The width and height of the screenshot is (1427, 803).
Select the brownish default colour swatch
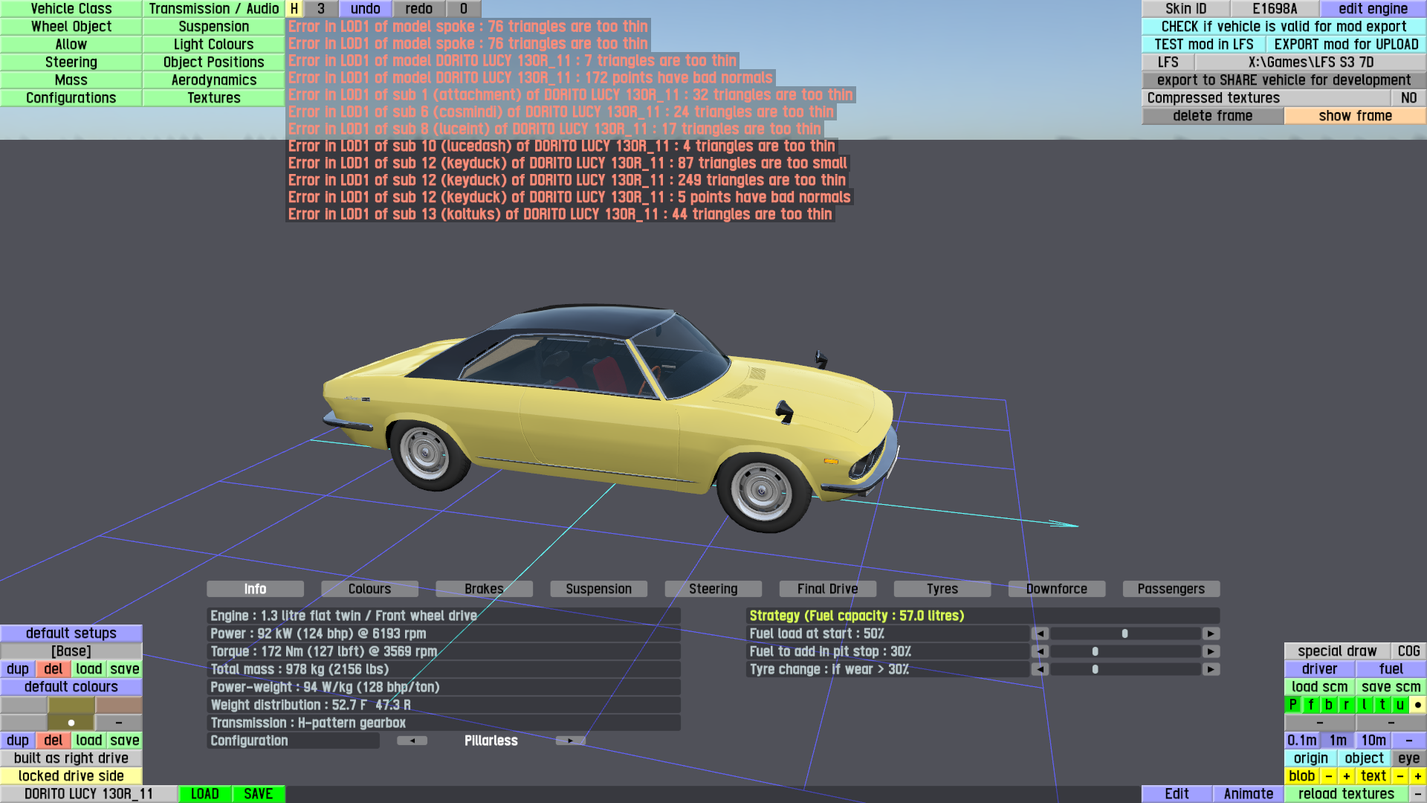(118, 705)
